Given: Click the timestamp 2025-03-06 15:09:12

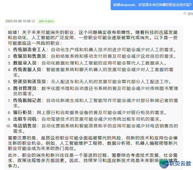Looking at the screenshot, I should tap(20, 21).
